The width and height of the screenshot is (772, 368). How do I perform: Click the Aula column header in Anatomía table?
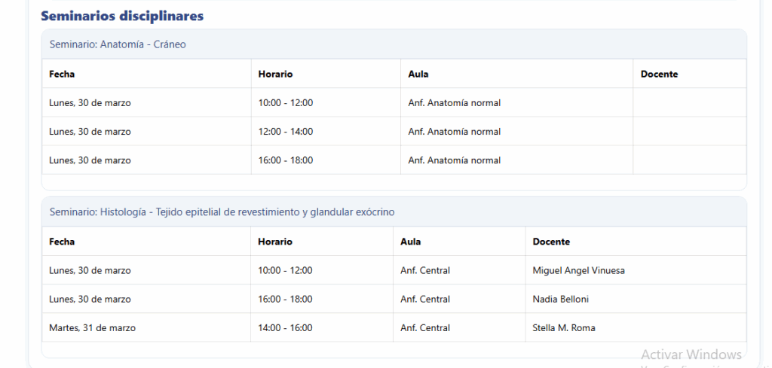pos(418,74)
